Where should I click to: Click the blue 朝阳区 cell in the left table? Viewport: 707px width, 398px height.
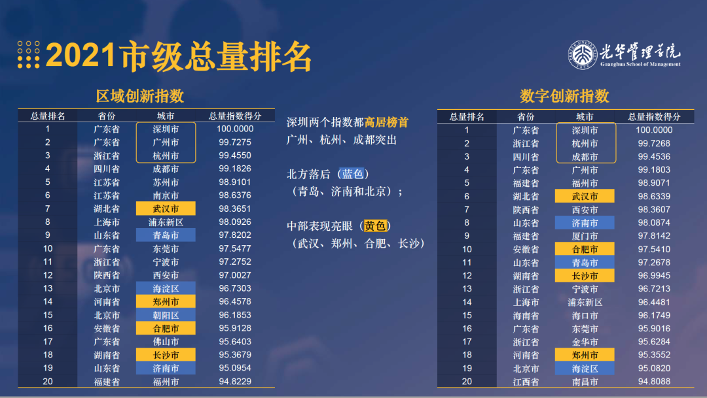[166, 315]
